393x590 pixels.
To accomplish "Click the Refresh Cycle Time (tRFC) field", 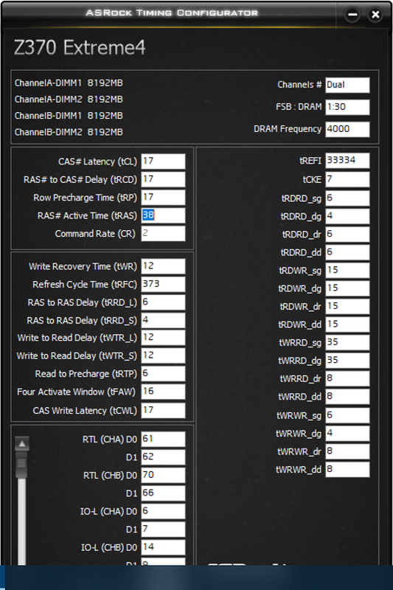I will pyautogui.click(x=163, y=285).
